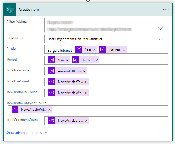175x144 pixels.
Task: Click variable icon in totalCommentCount field
Action: [52, 120]
